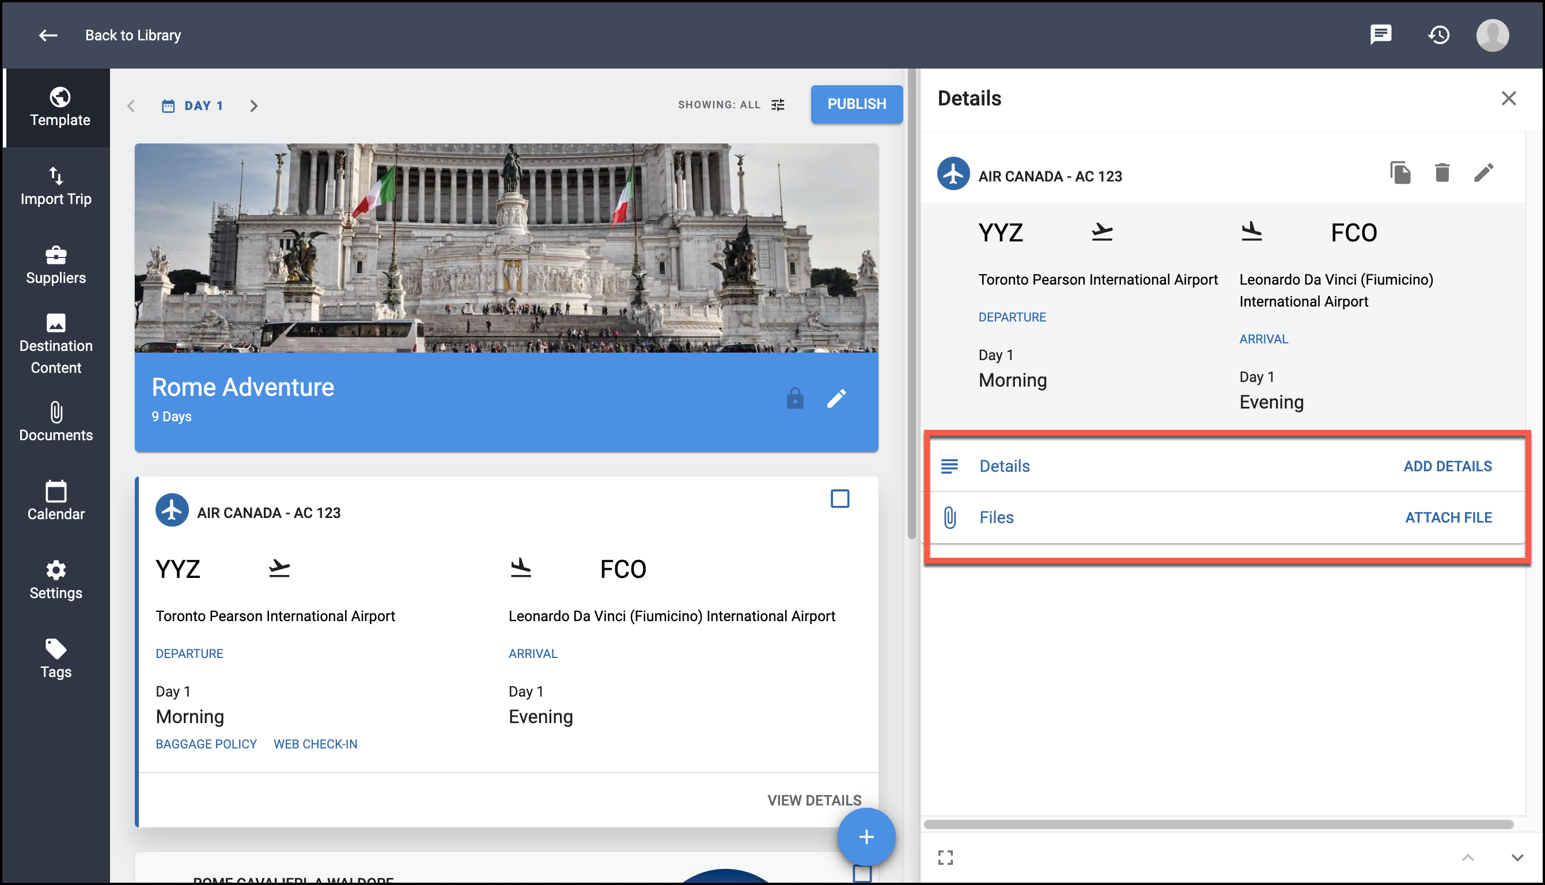Open the Showing: All filter icon

(x=778, y=104)
